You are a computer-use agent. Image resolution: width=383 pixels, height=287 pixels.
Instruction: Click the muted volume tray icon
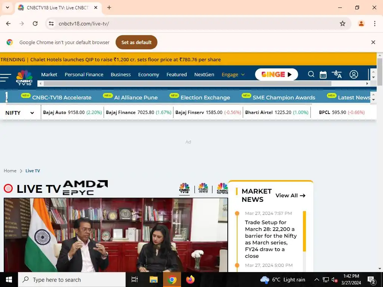tap(334, 280)
